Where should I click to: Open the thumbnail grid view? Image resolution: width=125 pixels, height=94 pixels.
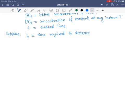pyautogui.click(x=8, y=5)
